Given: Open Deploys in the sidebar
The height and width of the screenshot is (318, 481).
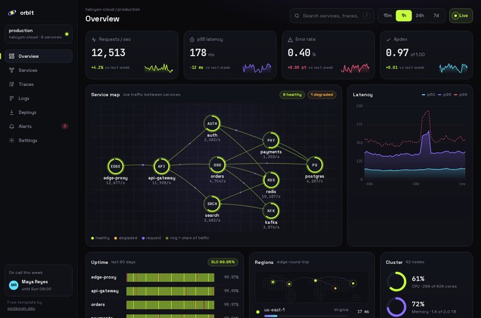Looking at the screenshot, I should pyautogui.click(x=39, y=112).
